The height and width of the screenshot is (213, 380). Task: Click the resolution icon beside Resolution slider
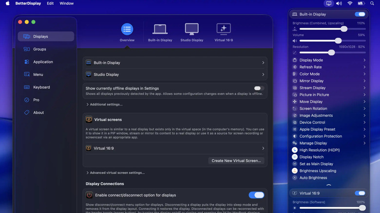pyautogui.click(x=295, y=53)
